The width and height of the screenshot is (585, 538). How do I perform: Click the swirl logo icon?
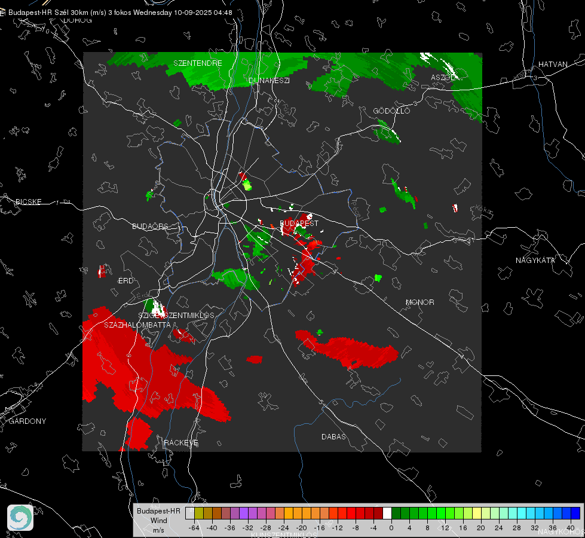pyautogui.click(x=20, y=518)
